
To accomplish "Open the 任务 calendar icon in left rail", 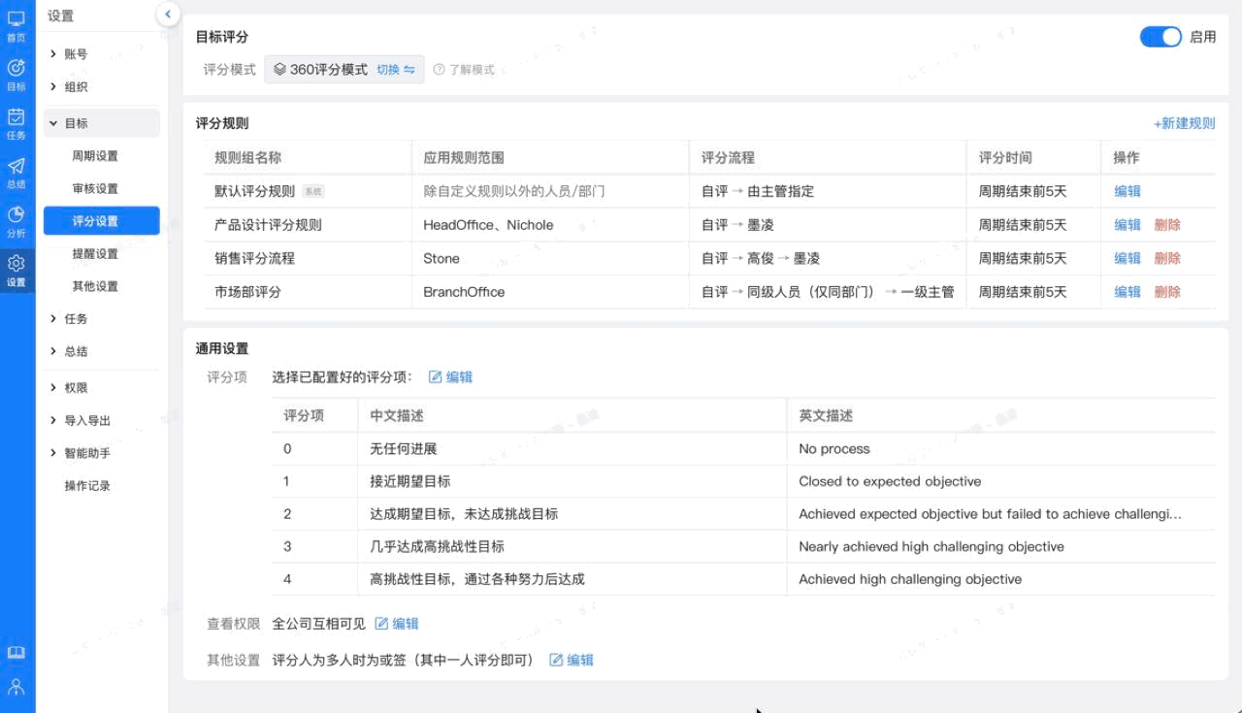I will (16, 122).
